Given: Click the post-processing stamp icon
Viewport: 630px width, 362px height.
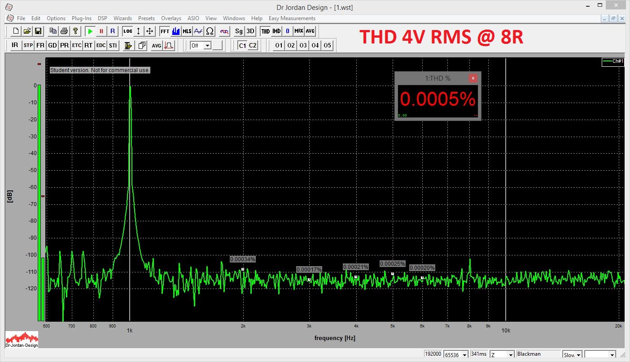Looking at the screenshot, I should point(128,45).
